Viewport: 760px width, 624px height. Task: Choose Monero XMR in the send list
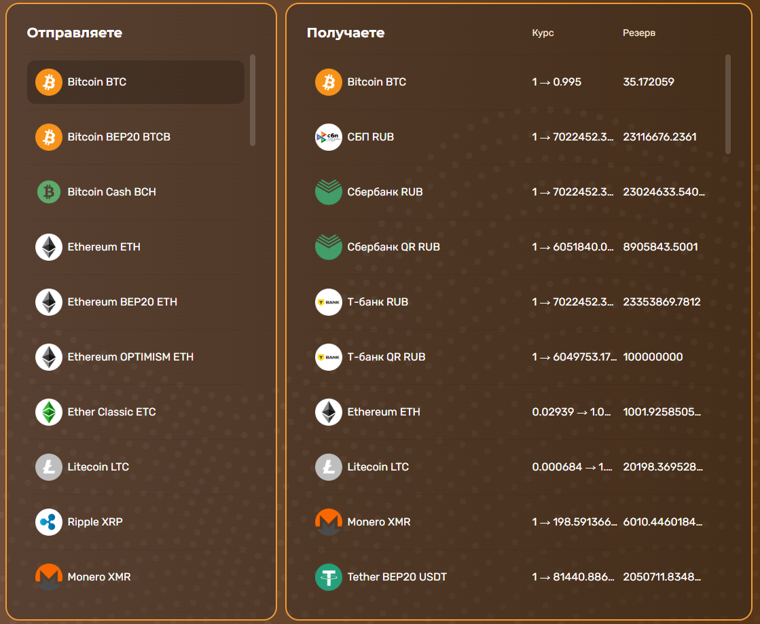(136, 577)
